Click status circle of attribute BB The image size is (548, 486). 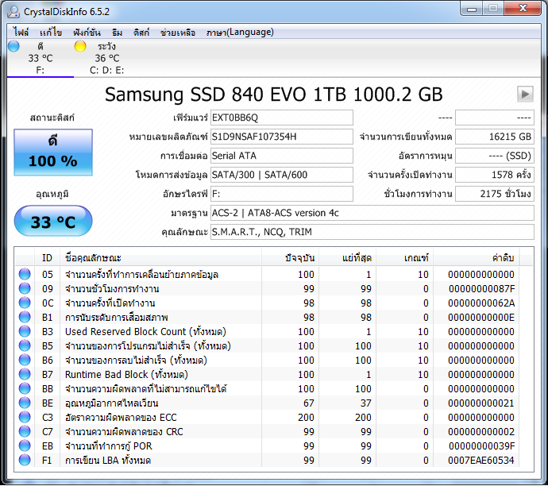[x=25, y=388]
